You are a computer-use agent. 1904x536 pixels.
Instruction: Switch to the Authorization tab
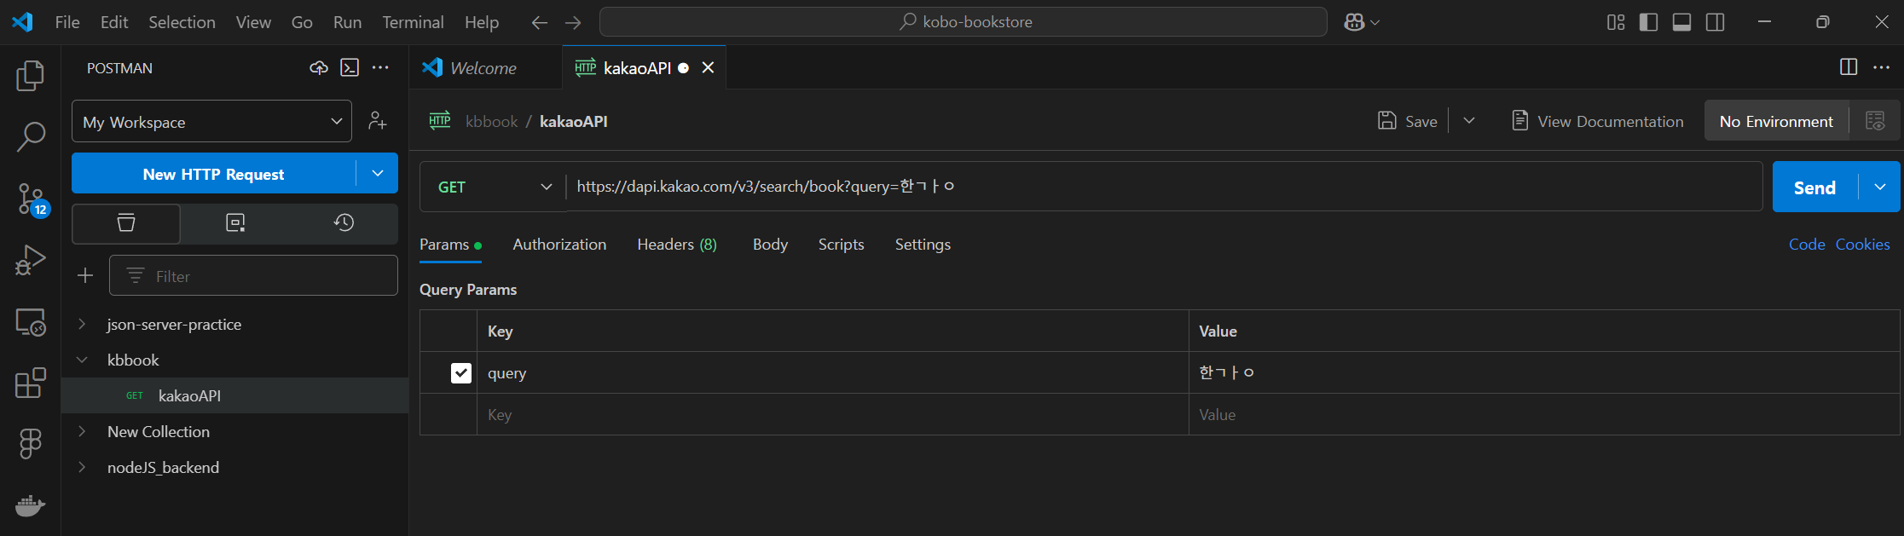pyautogui.click(x=559, y=245)
